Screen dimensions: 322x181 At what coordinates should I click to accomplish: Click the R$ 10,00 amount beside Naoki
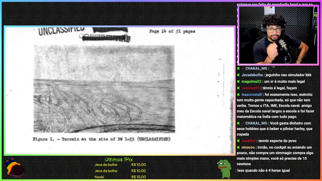click(x=139, y=177)
